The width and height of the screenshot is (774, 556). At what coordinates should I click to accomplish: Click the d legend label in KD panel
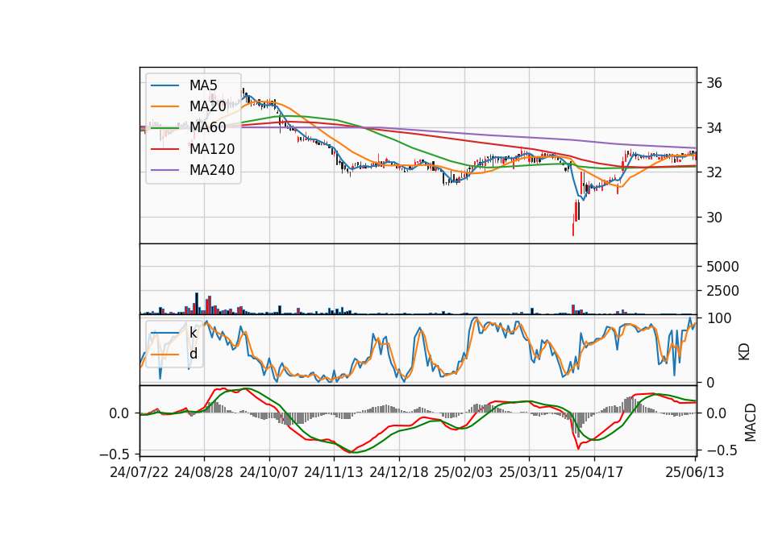193,354
